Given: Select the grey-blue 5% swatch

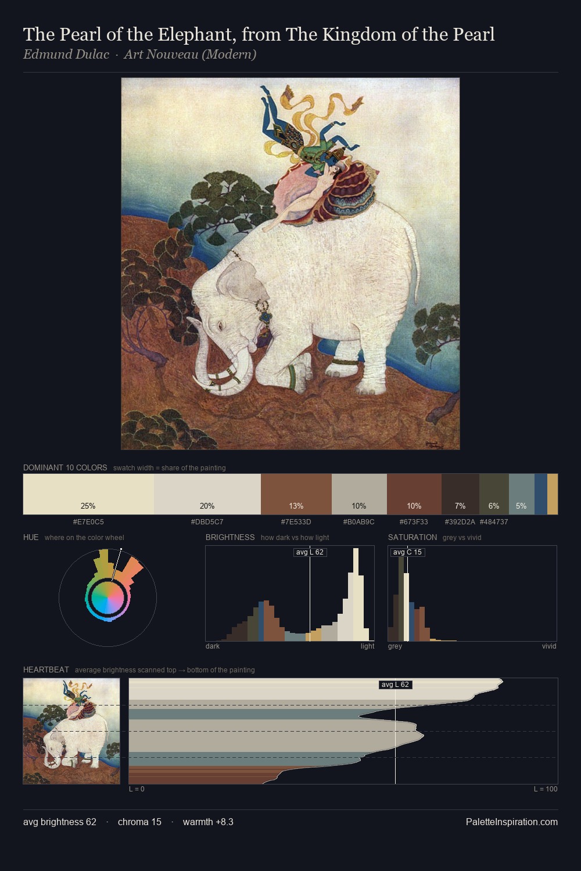Looking at the screenshot, I should pyautogui.click(x=522, y=494).
